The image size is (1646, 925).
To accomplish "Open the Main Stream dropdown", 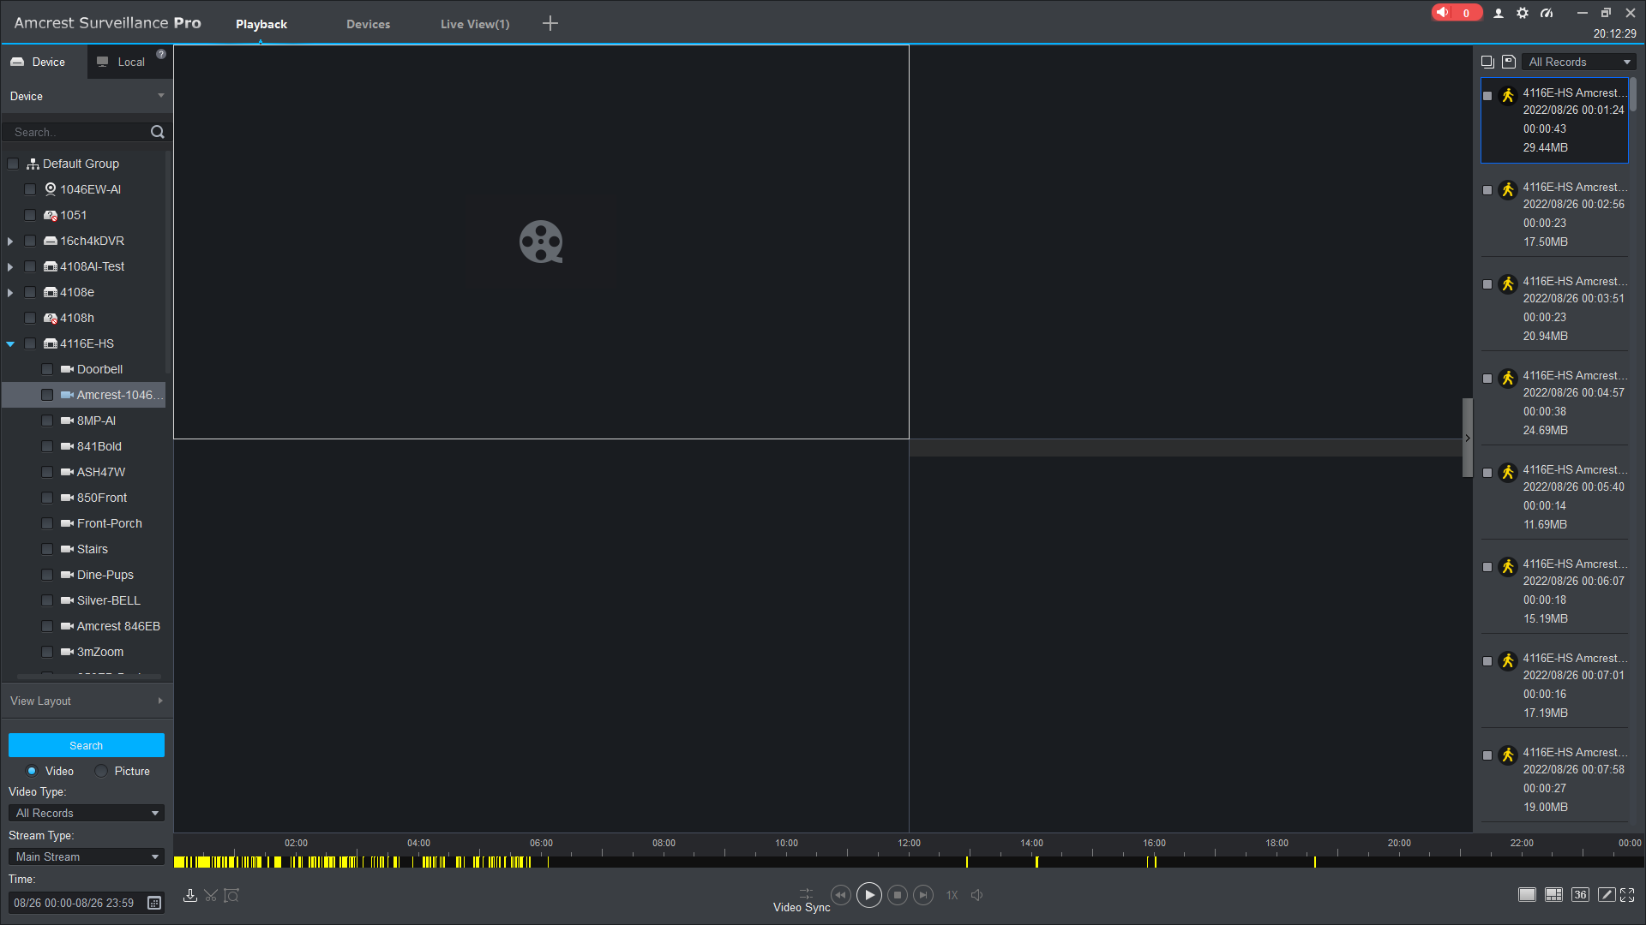I will (86, 856).
